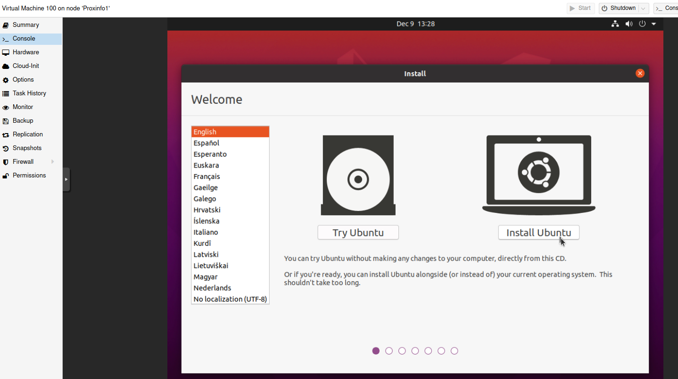Select Italiano language
Screen dimensions: 678x379
coord(230,232)
